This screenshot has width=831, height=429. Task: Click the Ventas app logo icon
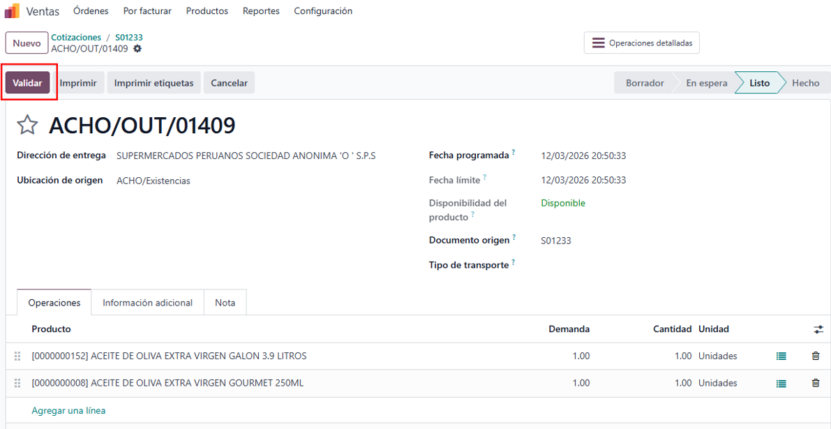coord(12,11)
